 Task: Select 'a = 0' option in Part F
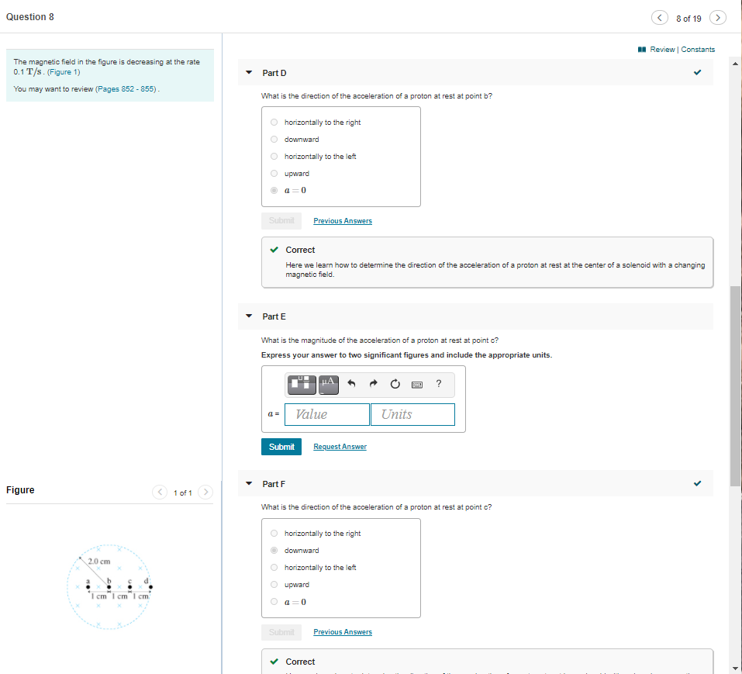tap(274, 602)
